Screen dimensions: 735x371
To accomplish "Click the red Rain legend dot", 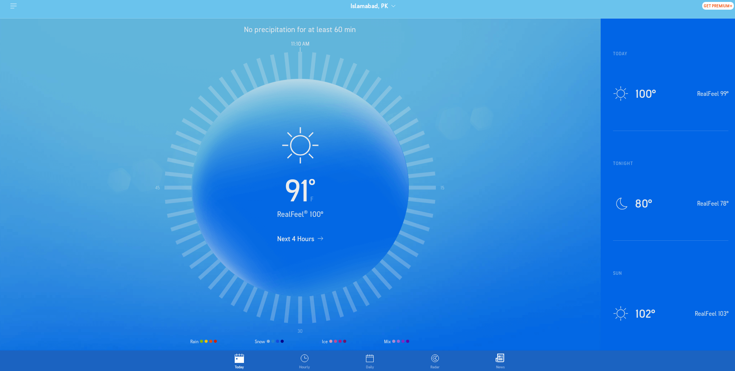I will (215, 341).
